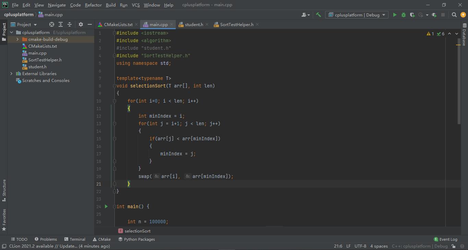Viewport: 468px width, 250px height.
Task: Click the Stop square icon
Action: [x=443, y=15]
